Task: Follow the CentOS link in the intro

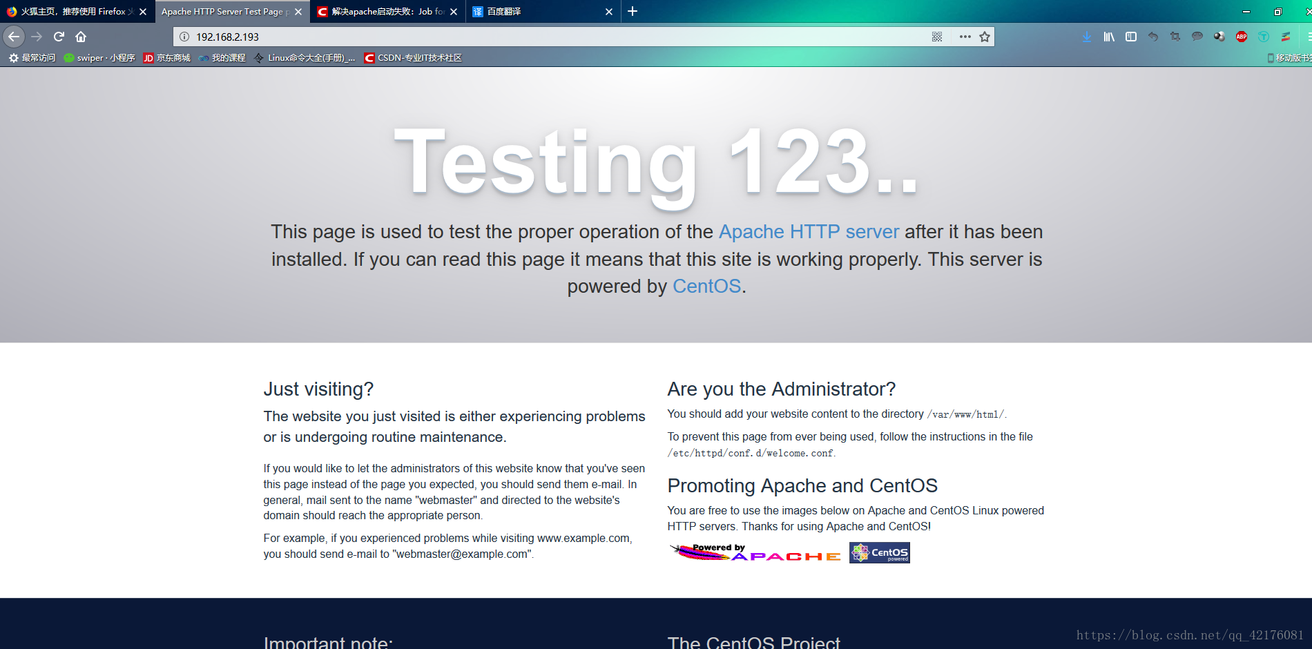Action: coord(706,286)
